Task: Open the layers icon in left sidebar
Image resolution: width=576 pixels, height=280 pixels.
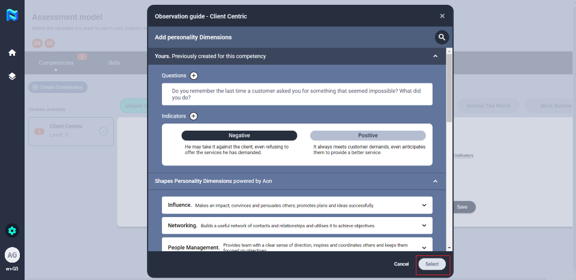Action: (x=12, y=77)
